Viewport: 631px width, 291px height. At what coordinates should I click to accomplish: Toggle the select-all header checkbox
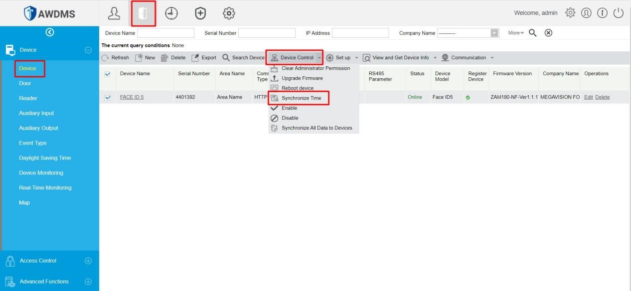[107, 74]
